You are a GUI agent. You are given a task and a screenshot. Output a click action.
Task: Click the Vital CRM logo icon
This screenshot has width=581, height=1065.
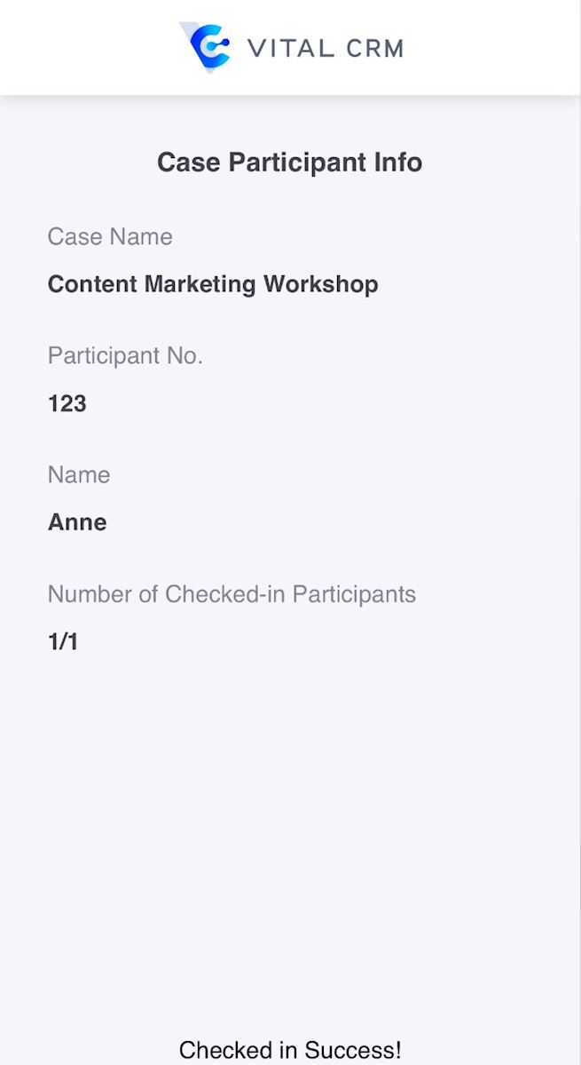tap(207, 47)
